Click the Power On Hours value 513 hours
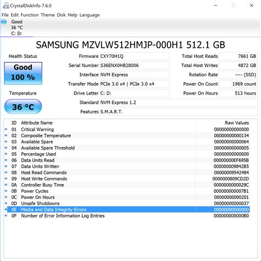The width and height of the screenshot is (261, 261). [238, 93]
